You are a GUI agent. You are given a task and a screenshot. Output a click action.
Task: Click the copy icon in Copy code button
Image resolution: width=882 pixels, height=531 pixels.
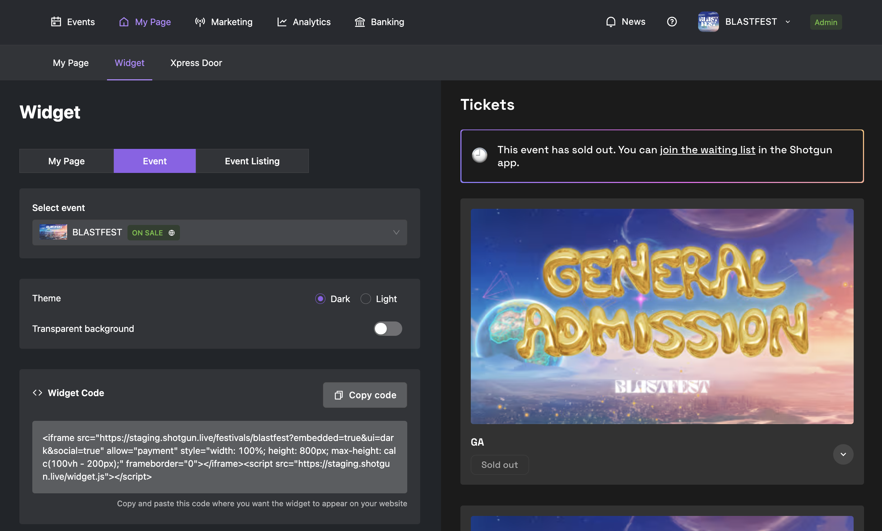click(x=339, y=395)
